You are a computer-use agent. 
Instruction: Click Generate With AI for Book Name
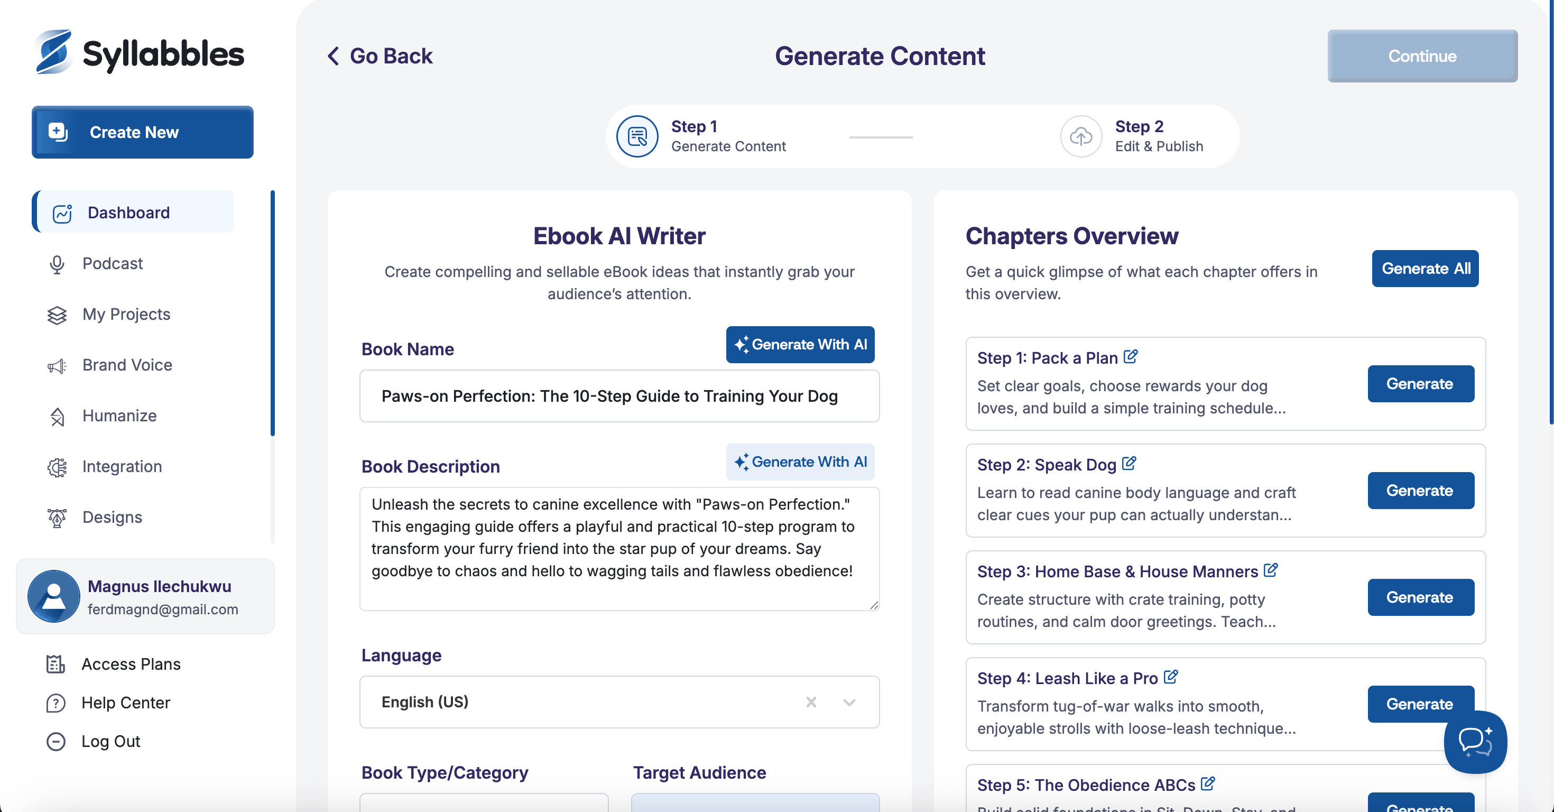click(800, 345)
